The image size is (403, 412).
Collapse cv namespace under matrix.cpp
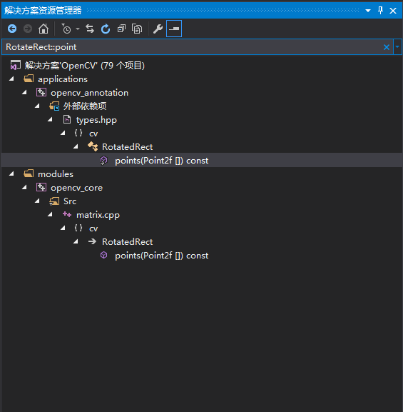[x=63, y=228]
